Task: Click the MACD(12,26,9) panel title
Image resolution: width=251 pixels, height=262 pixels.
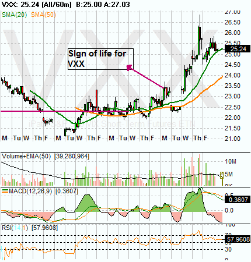Action: click(30, 191)
